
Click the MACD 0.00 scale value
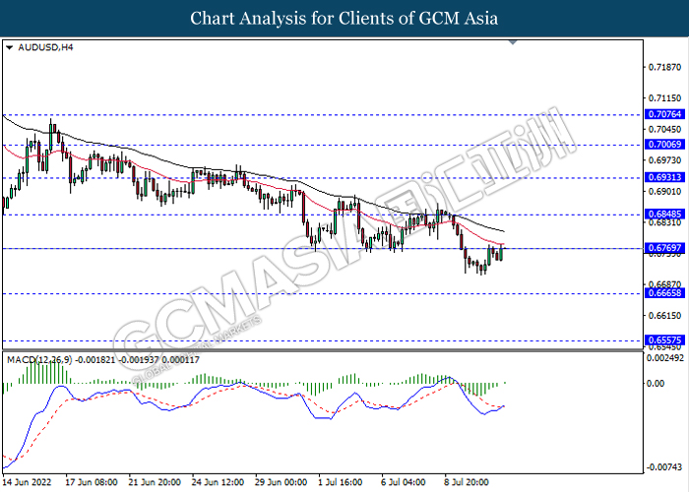pyautogui.click(x=657, y=384)
